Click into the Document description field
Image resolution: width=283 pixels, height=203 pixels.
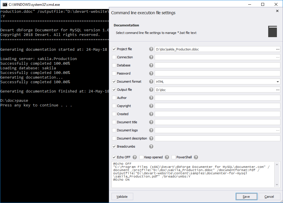(x=217, y=138)
